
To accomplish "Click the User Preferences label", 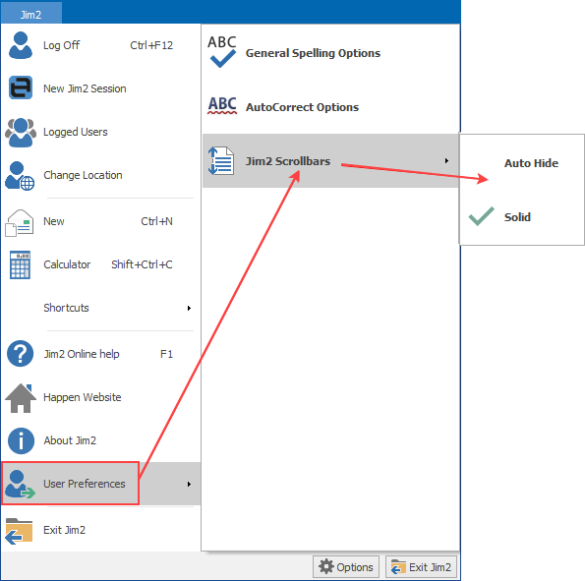I will 85,484.
